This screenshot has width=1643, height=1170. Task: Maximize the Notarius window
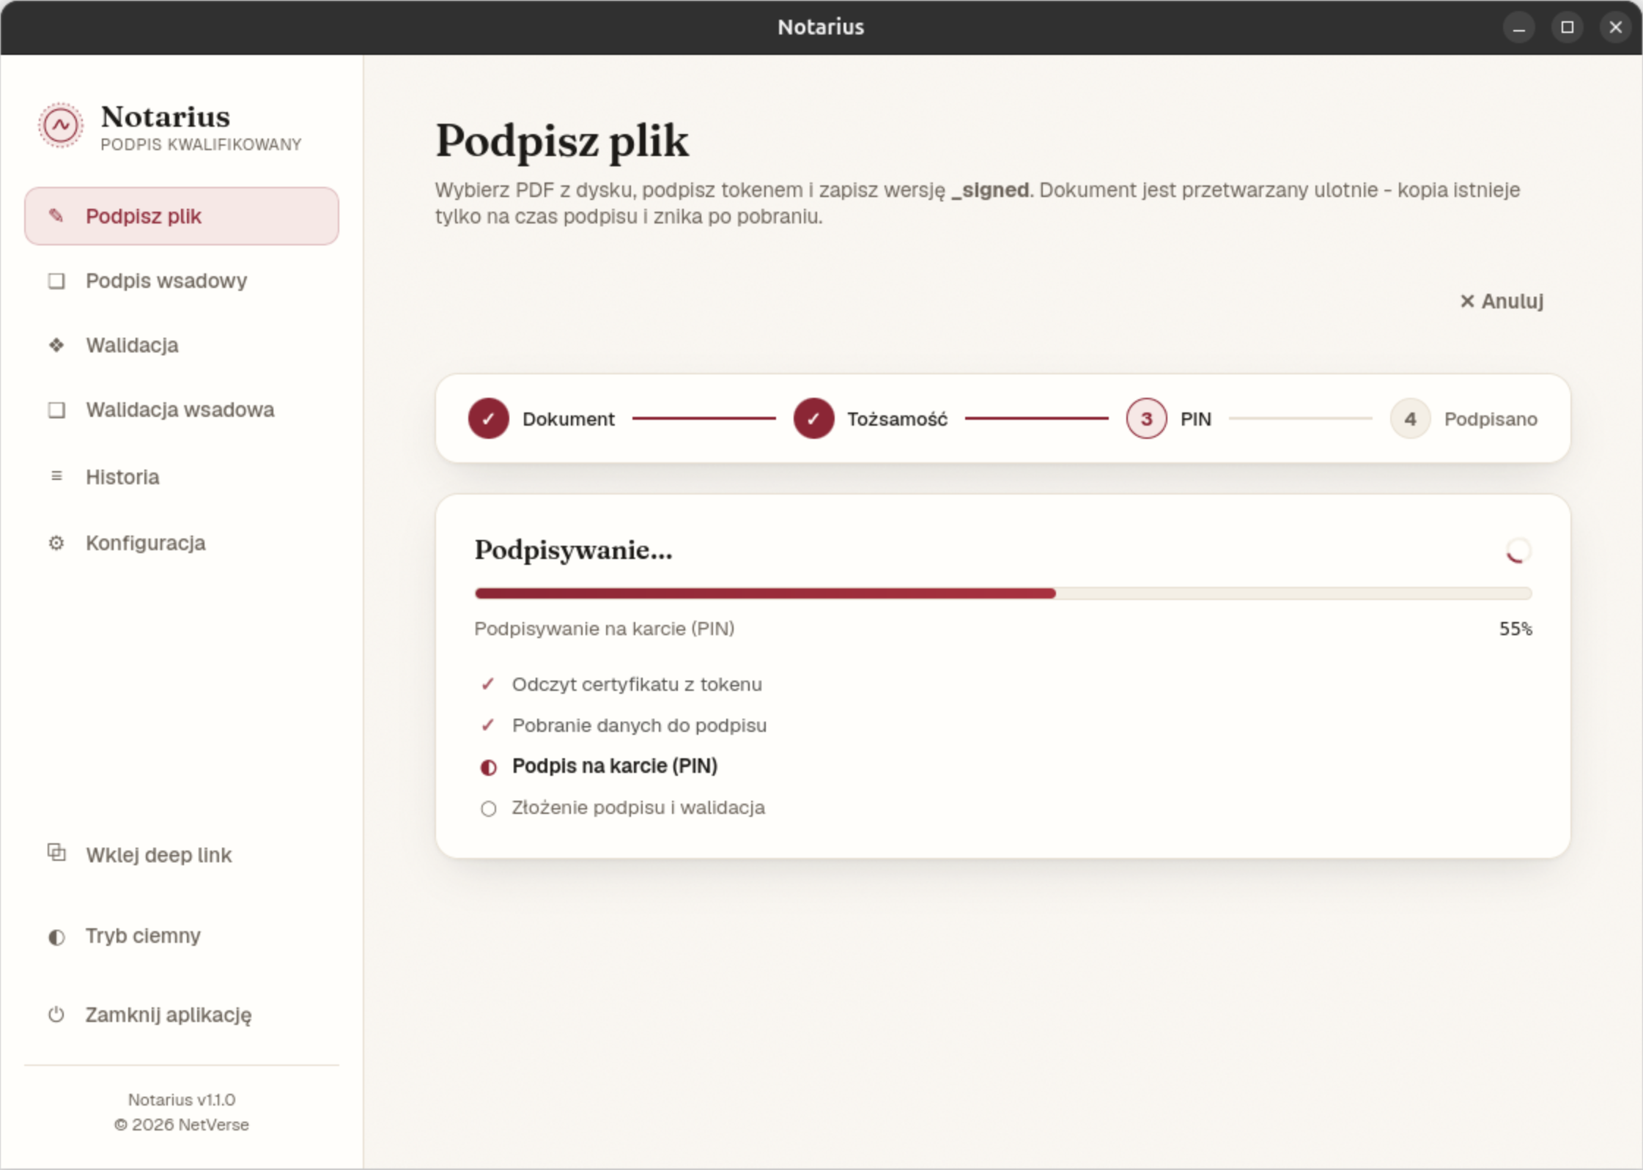pos(1568,28)
